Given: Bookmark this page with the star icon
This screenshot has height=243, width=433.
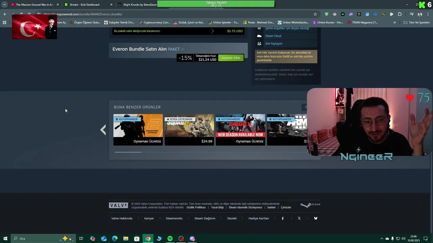Looking at the screenshot, I should (x=315, y=14).
